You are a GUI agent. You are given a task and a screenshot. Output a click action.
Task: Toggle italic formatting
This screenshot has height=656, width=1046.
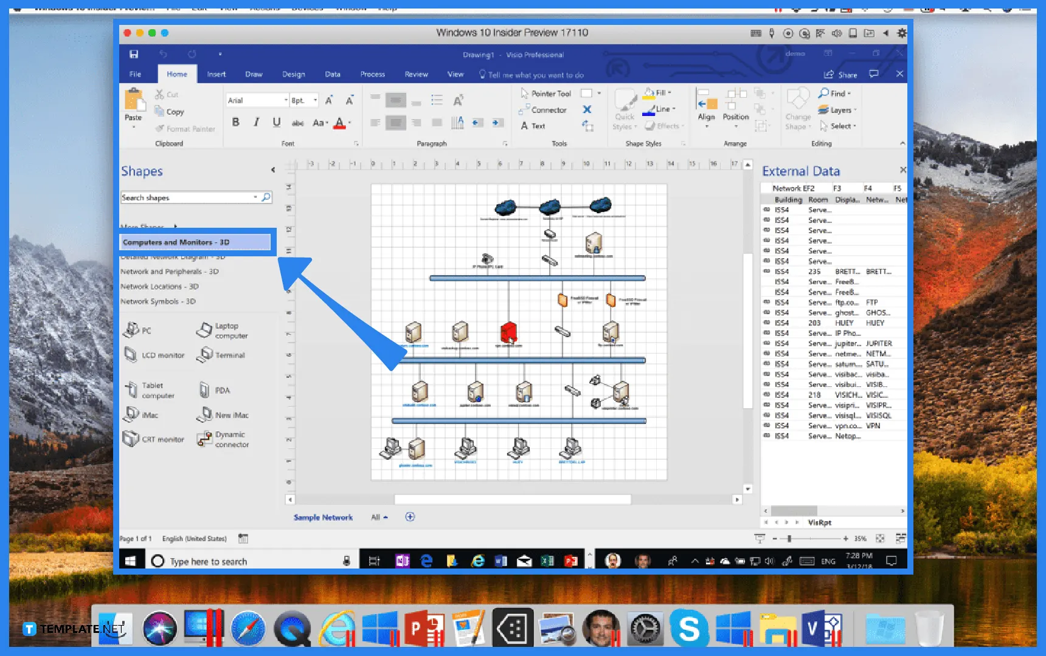[256, 121]
